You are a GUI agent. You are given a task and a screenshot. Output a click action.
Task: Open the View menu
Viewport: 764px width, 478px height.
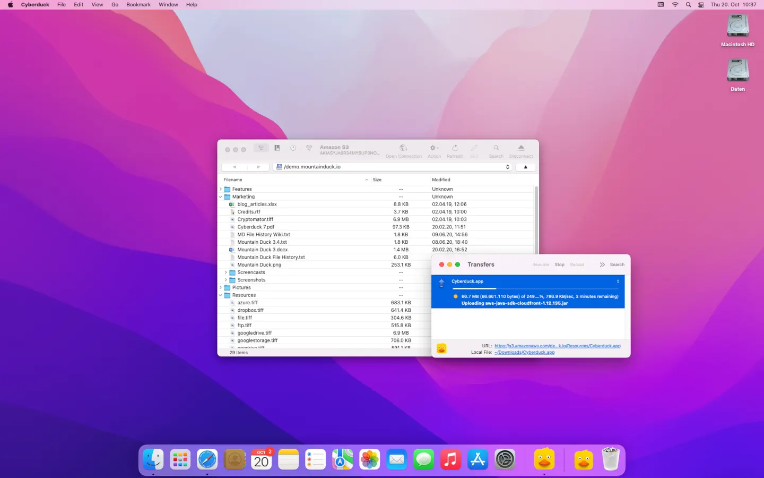tap(98, 5)
